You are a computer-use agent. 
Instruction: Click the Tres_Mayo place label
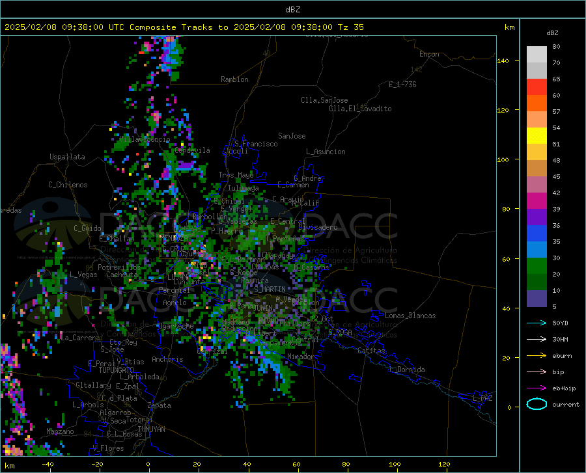pos(236,175)
